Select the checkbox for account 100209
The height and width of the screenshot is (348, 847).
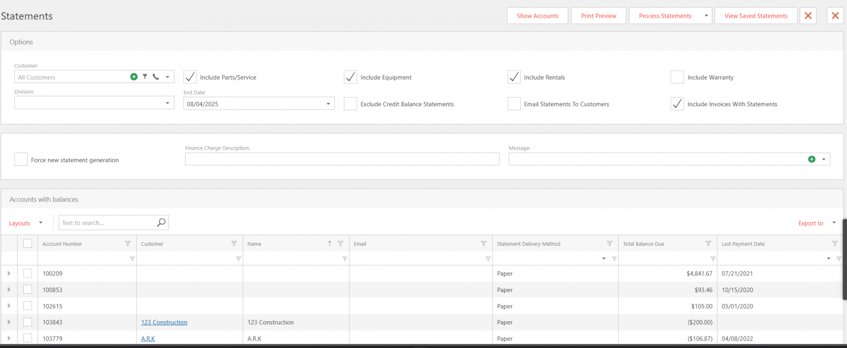[x=28, y=273]
